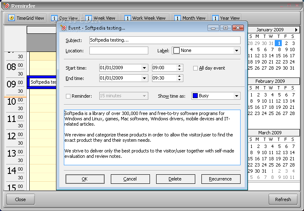Viewport: 304px width, 211px height.
Task: Click the January 2009 month header
Action: tap(270, 30)
